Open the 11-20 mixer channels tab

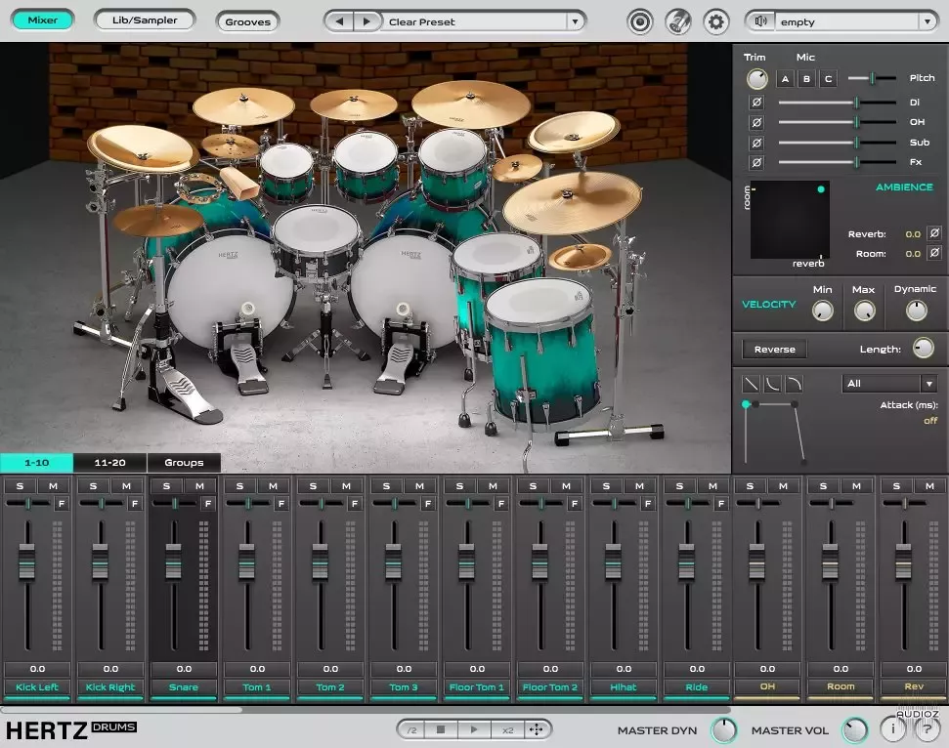[x=108, y=463]
